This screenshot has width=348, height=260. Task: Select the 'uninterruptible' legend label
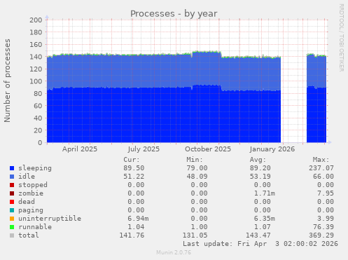tap(50, 219)
